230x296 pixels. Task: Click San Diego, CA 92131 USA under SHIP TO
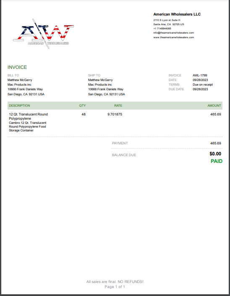pyautogui.click(x=107, y=94)
